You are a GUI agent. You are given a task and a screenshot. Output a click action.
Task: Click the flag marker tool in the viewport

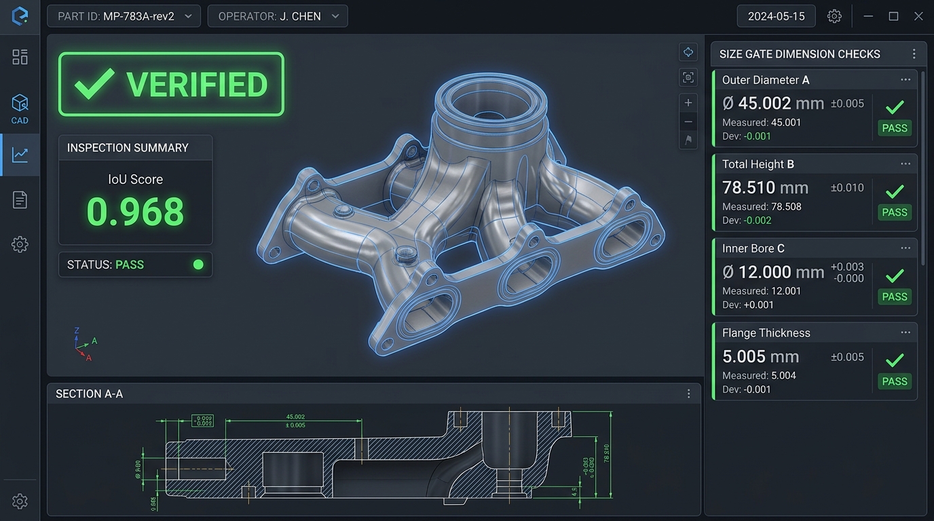pos(688,140)
